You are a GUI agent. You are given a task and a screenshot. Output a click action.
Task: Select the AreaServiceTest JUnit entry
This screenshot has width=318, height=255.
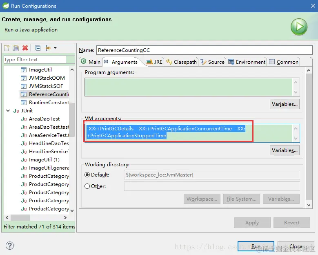click(x=45, y=135)
